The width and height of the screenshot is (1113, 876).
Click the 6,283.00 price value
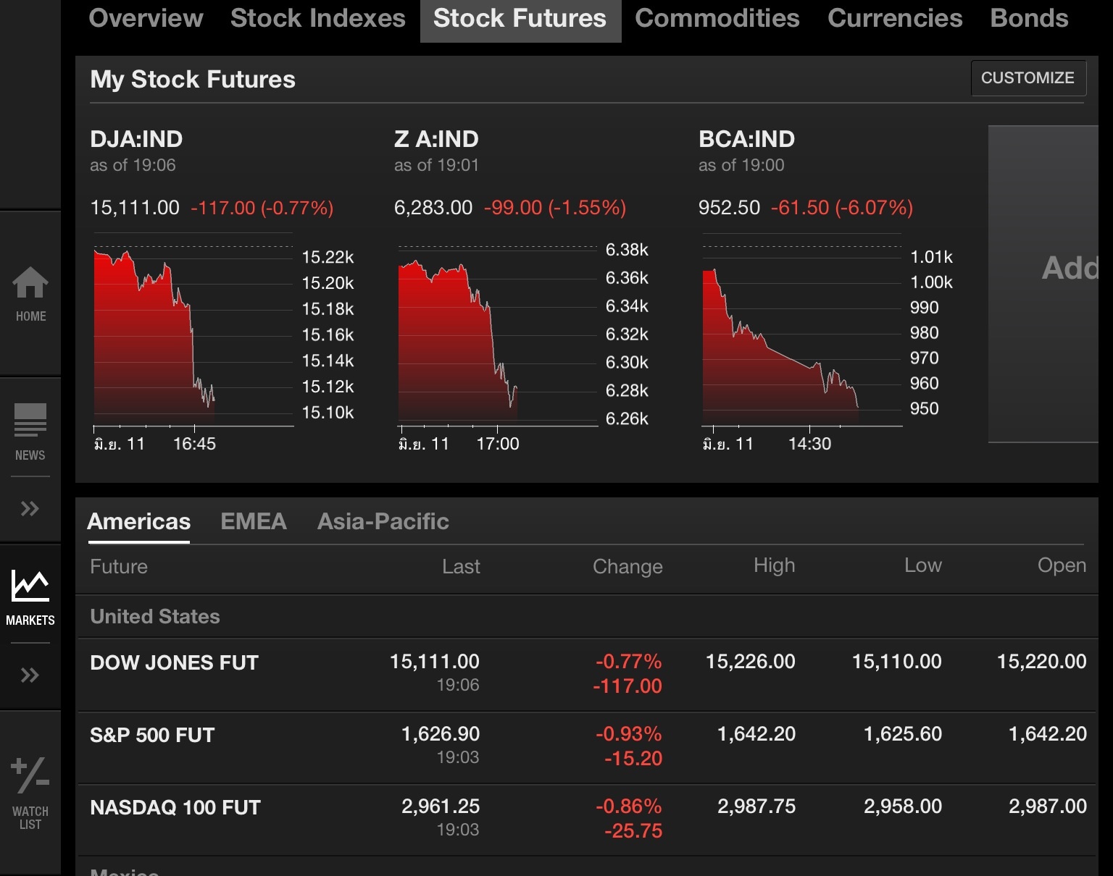[x=433, y=208]
